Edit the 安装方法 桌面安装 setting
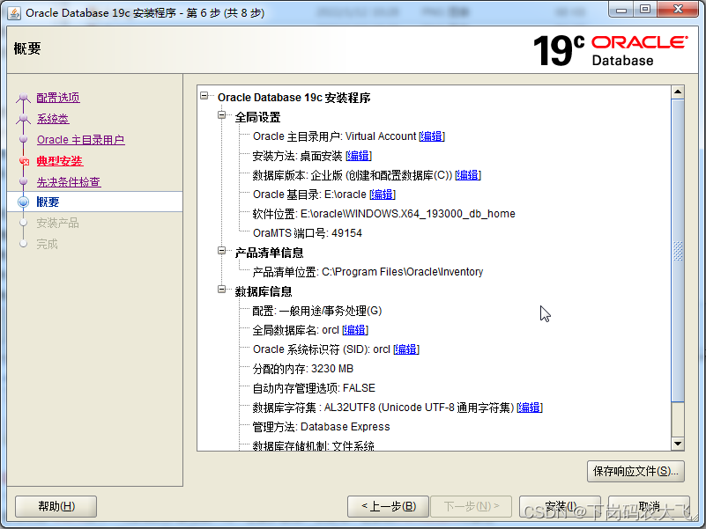The image size is (706, 529). coord(359,156)
